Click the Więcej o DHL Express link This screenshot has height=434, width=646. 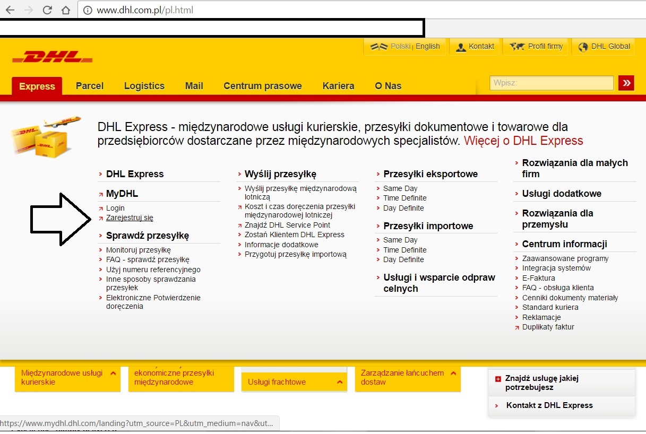tap(523, 141)
